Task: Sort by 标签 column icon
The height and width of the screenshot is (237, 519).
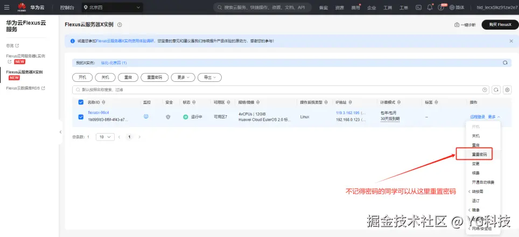Action: [437, 102]
